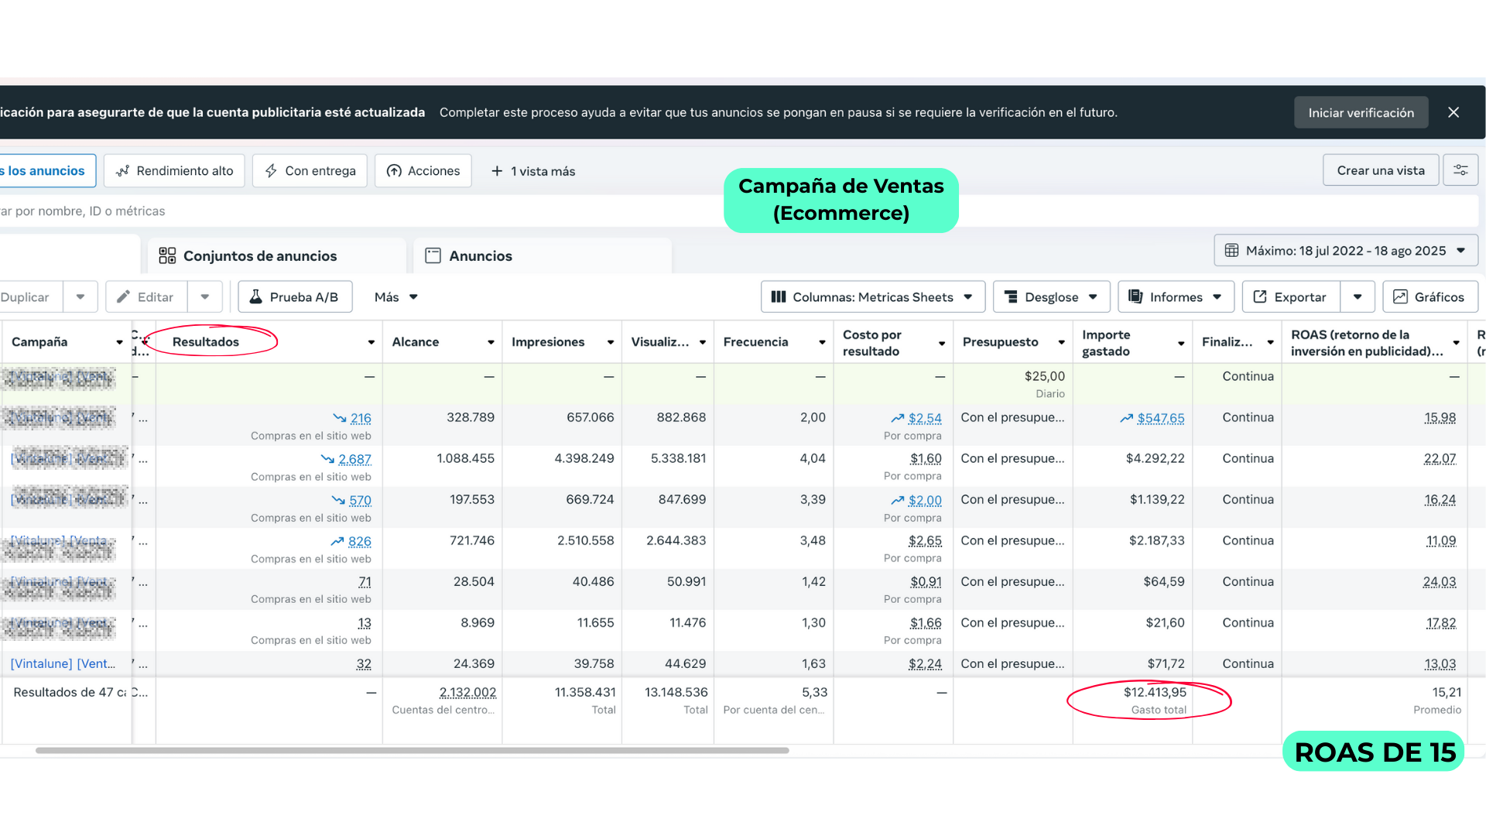
Task: Expand the Columnas: Metricas Sheets dropdown
Action: tap(872, 297)
